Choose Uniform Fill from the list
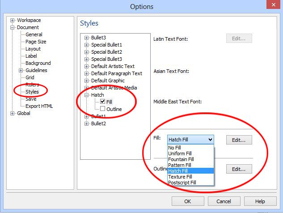The image size is (283, 213). [x=190, y=153]
